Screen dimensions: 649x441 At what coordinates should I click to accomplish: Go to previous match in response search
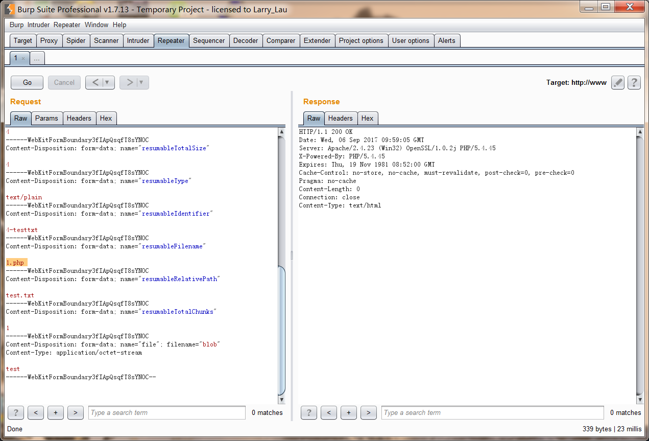point(329,412)
